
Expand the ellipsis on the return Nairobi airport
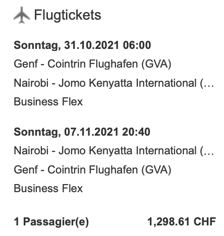pos(210,151)
